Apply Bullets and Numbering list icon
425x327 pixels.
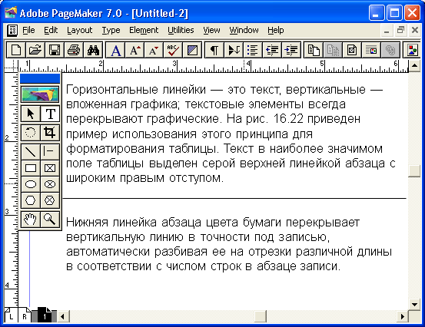(x=253, y=50)
